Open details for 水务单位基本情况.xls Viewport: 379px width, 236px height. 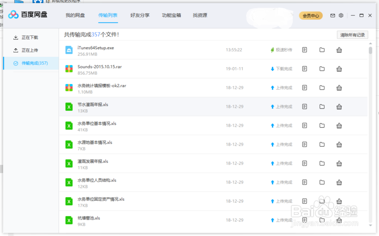pos(305,126)
